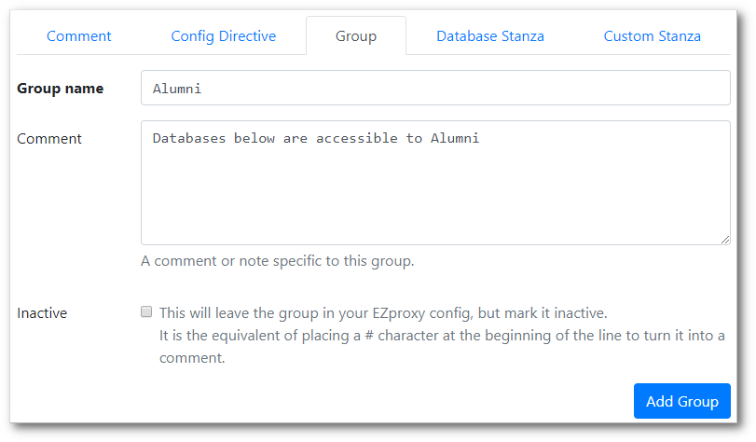
Task: Enable the Inactive checkbox
Action: point(146,312)
